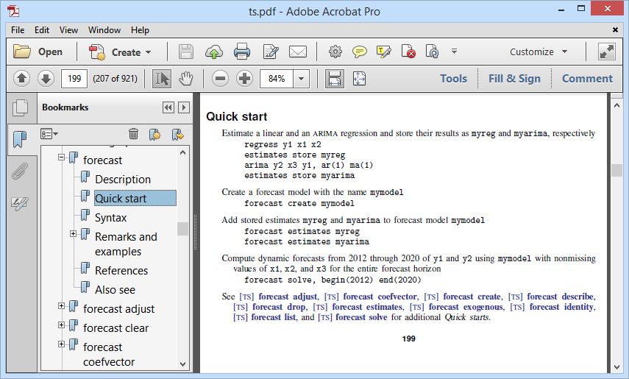Open Preferences gear icon
Viewport: 629px width, 379px height.
[x=335, y=52]
